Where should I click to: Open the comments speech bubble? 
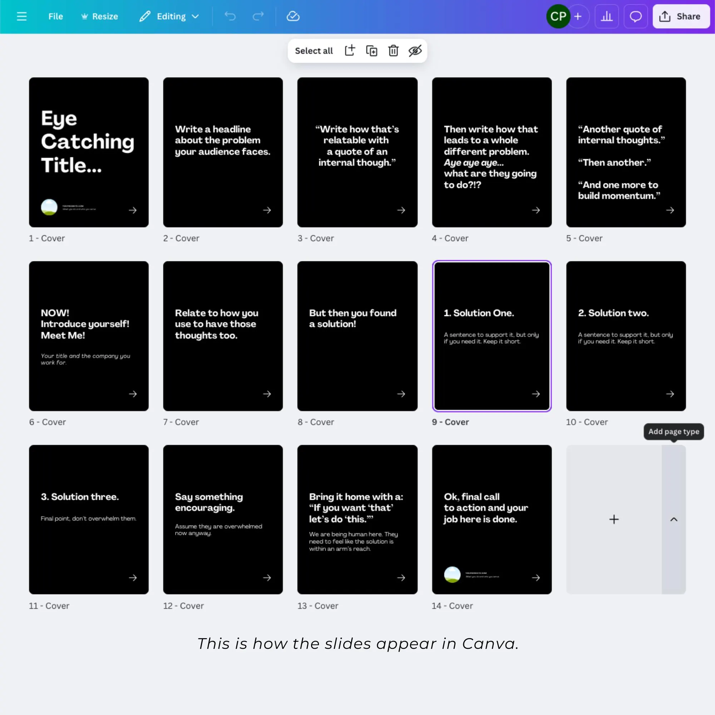coord(635,16)
